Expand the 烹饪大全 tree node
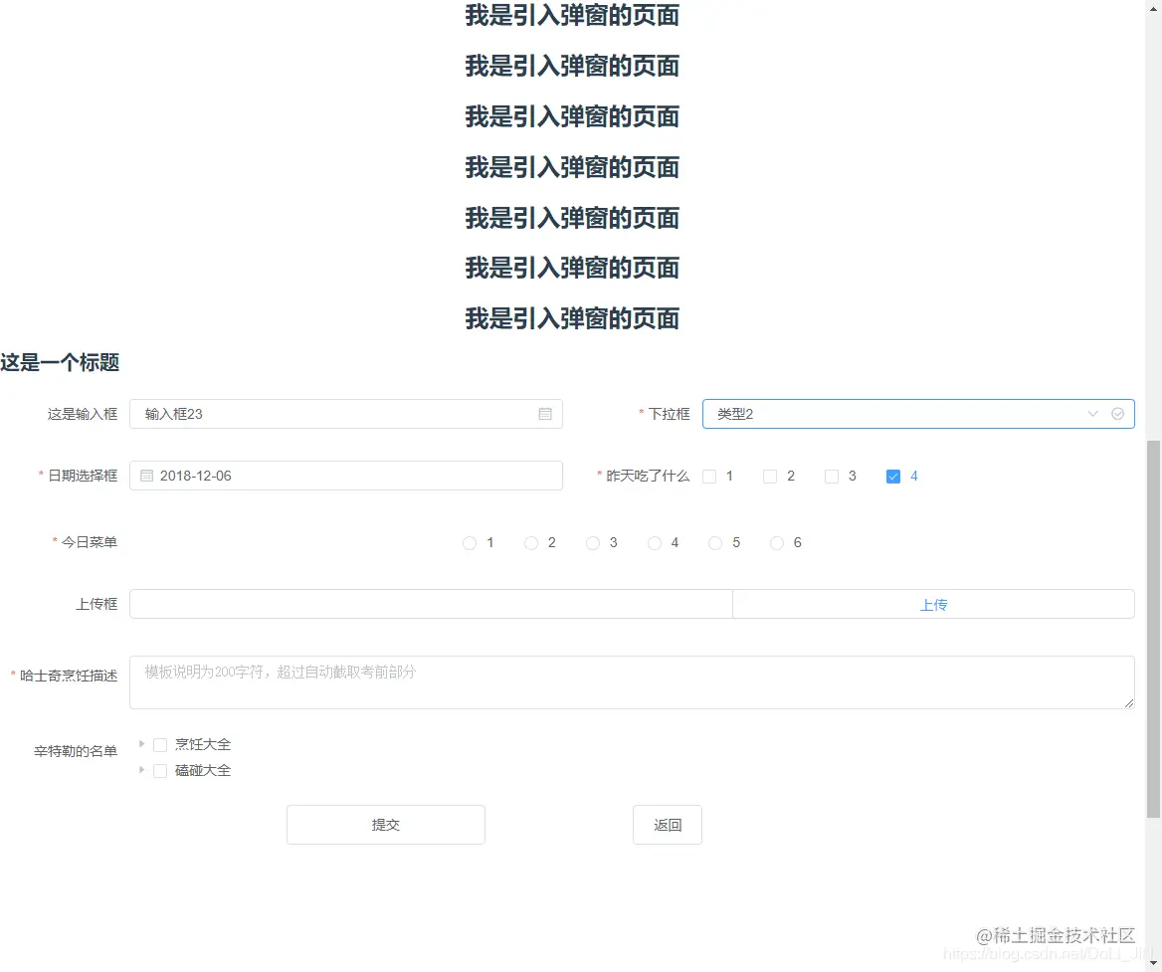1162x972 pixels. tap(140, 743)
